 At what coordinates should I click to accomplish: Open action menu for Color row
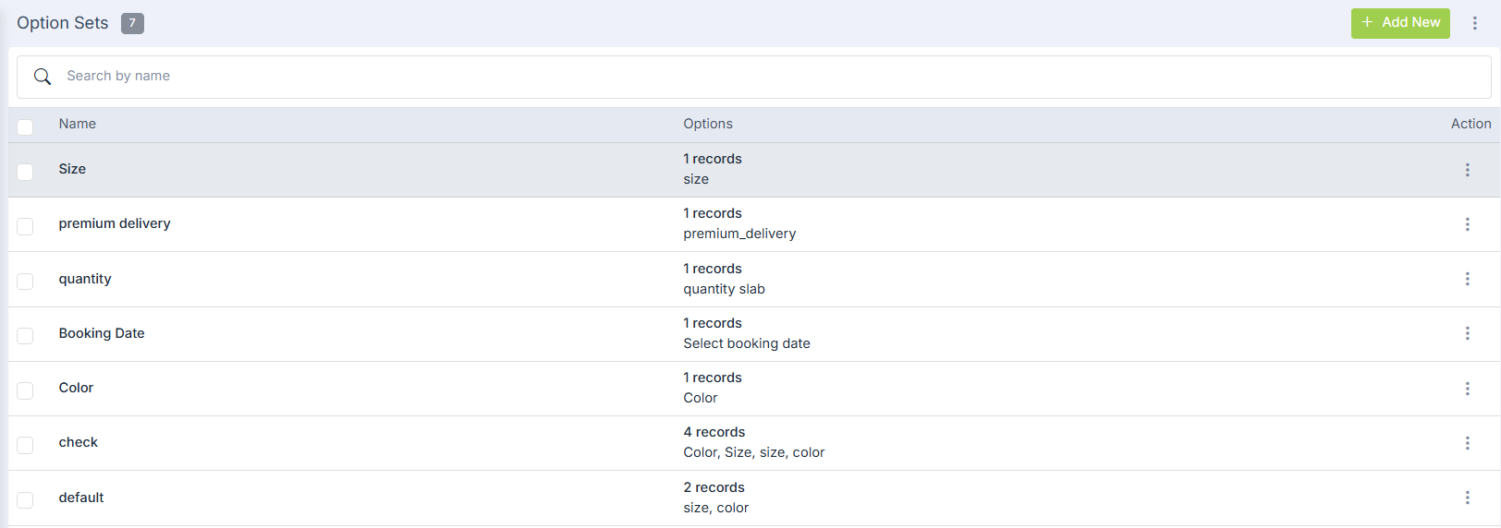[1467, 389]
